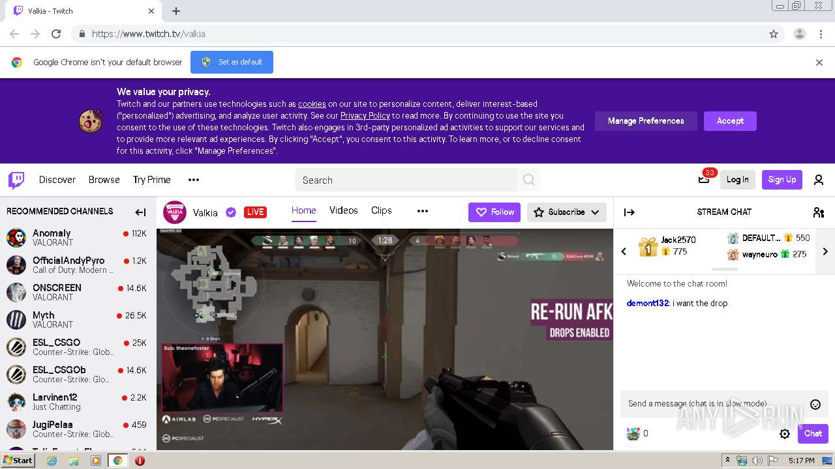This screenshot has width=835, height=469.
Task: Collapse the stream chat panel
Action: click(630, 212)
